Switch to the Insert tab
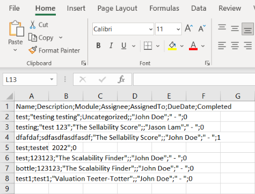Image resolution: width=255 pixels, height=194 pixels. 76,8
